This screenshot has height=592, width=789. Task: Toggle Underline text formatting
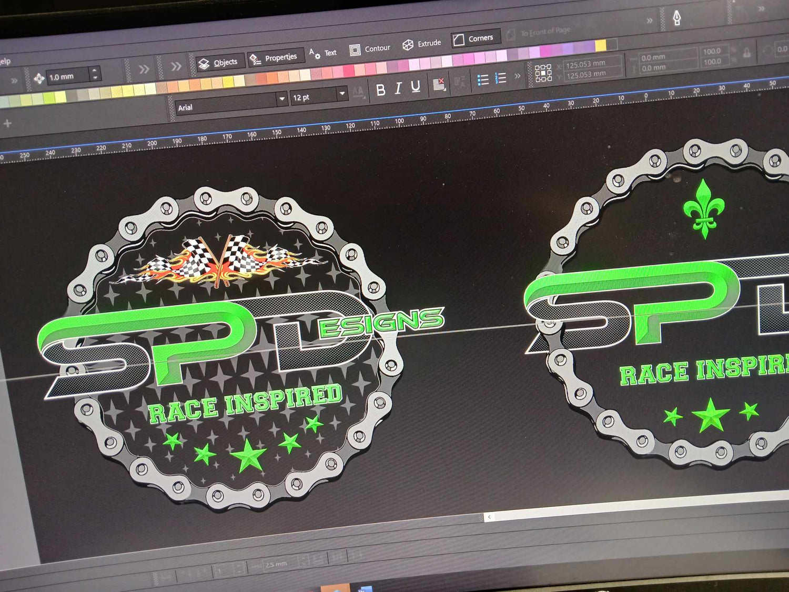pyautogui.click(x=416, y=87)
